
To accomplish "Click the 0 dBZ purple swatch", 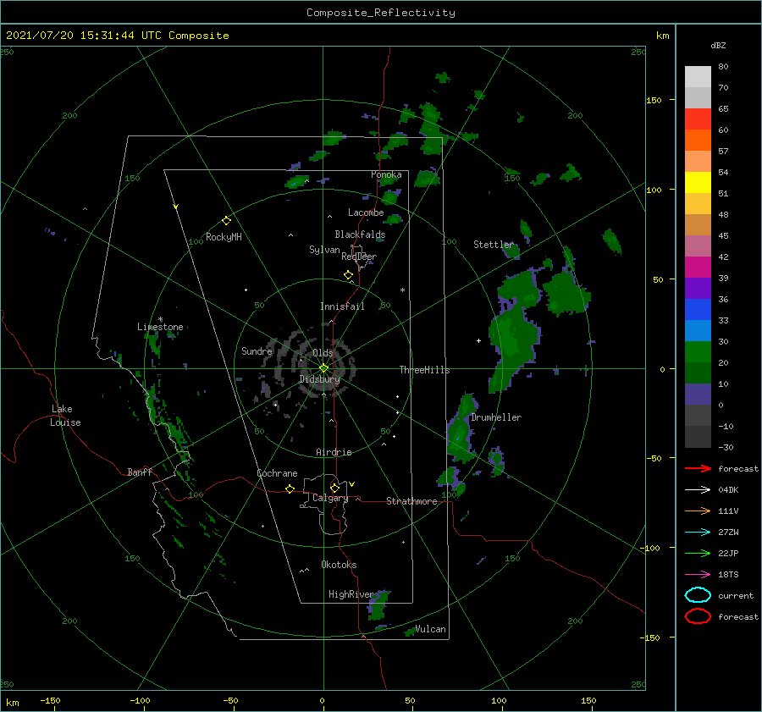I will point(698,394).
